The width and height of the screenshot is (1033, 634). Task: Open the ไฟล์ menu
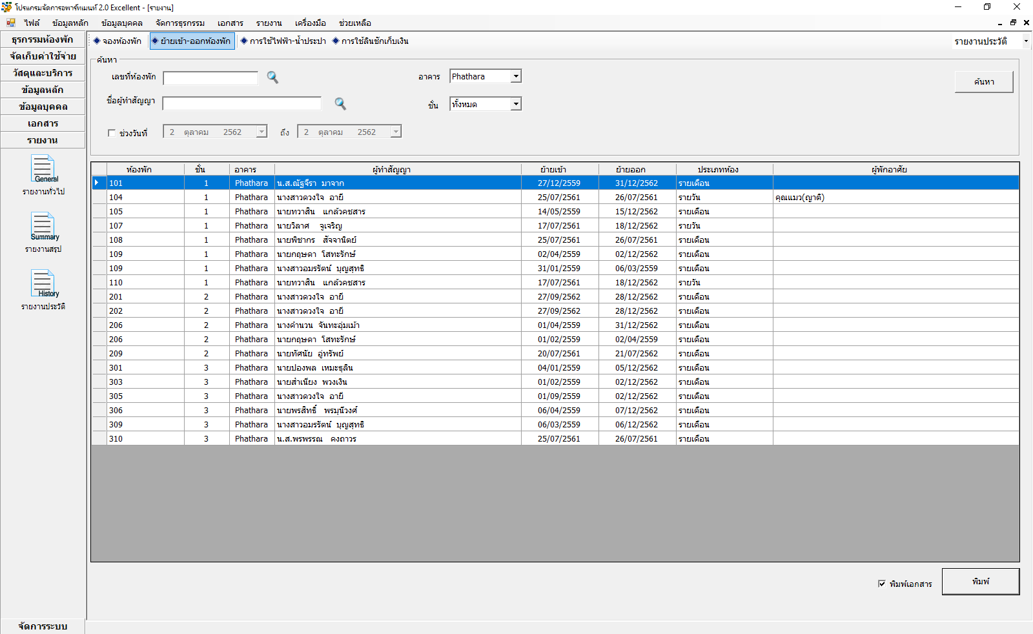point(32,23)
